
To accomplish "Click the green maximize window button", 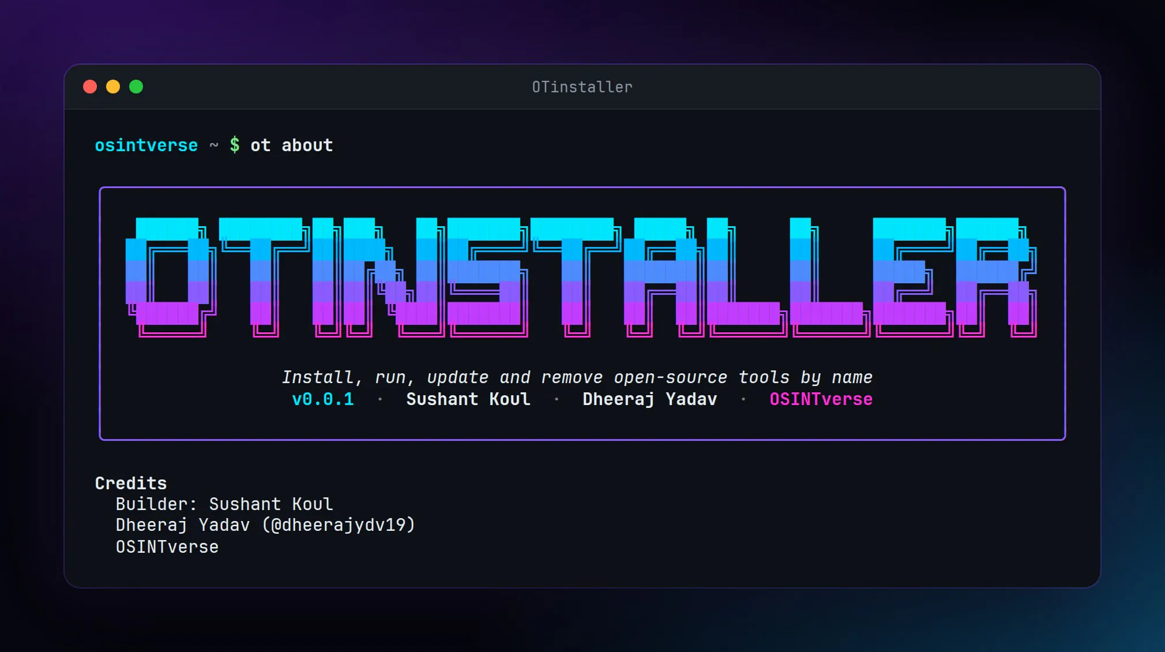I will (136, 87).
